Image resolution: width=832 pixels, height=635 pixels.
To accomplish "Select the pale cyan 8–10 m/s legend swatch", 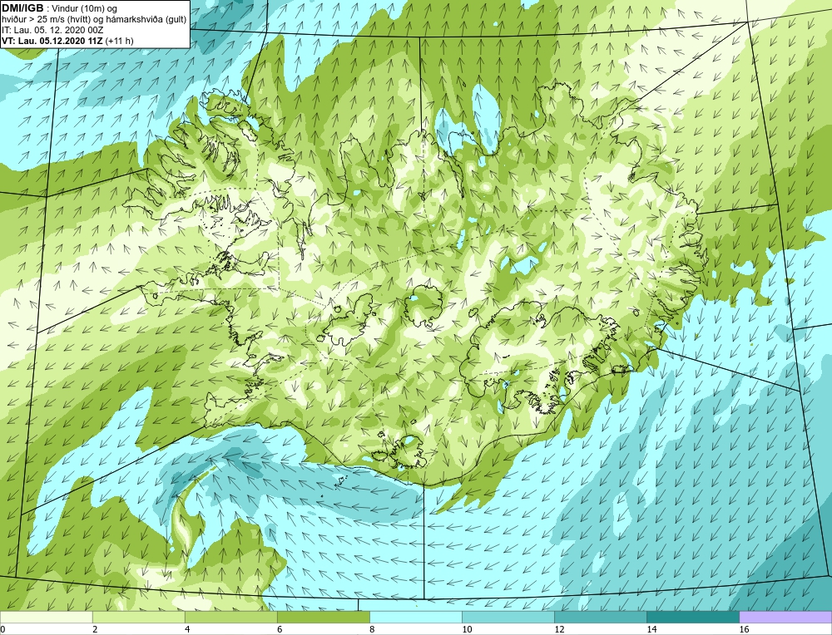I will [415, 617].
